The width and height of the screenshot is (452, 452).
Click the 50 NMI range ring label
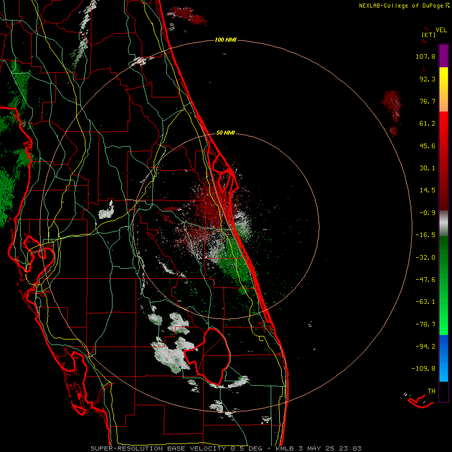point(225,133)
